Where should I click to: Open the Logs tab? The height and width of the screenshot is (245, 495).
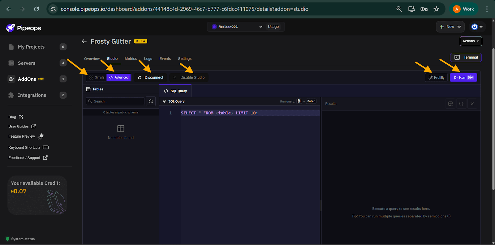pos(148,58)
